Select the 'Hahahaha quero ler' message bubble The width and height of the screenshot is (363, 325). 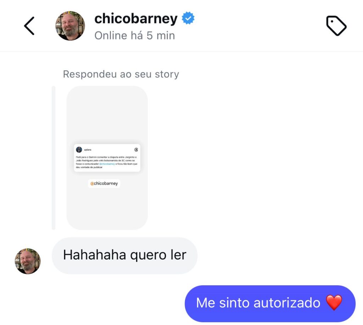click(x=124, y=256)
